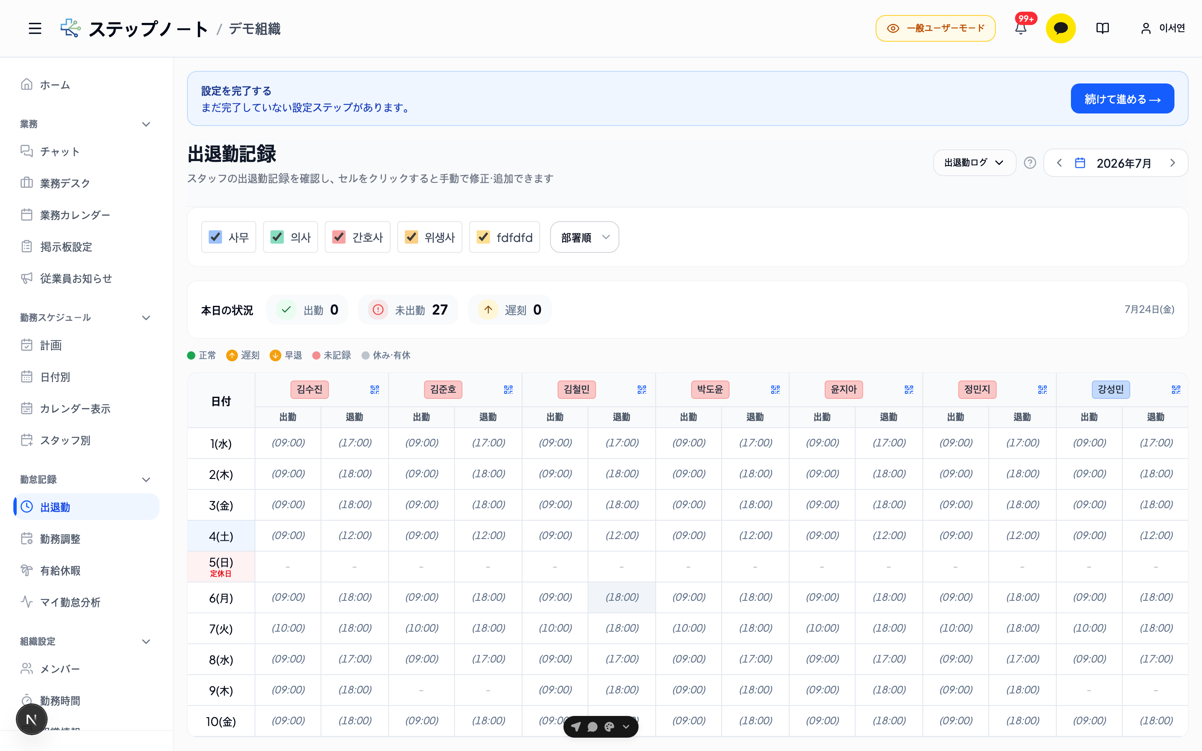Click the 出勤 0 status chip

click(307, 310)
